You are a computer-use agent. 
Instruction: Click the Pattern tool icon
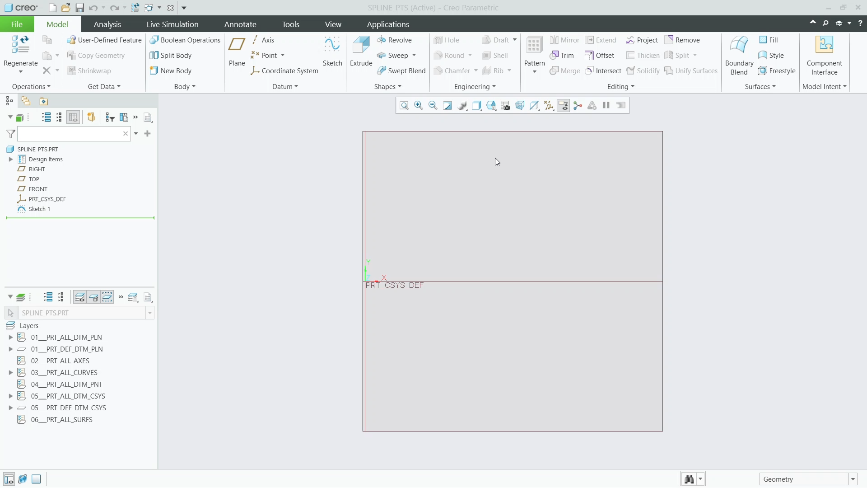(534, 45)
